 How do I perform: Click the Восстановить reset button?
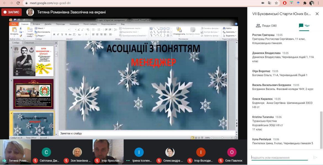[x=42, y=32]
